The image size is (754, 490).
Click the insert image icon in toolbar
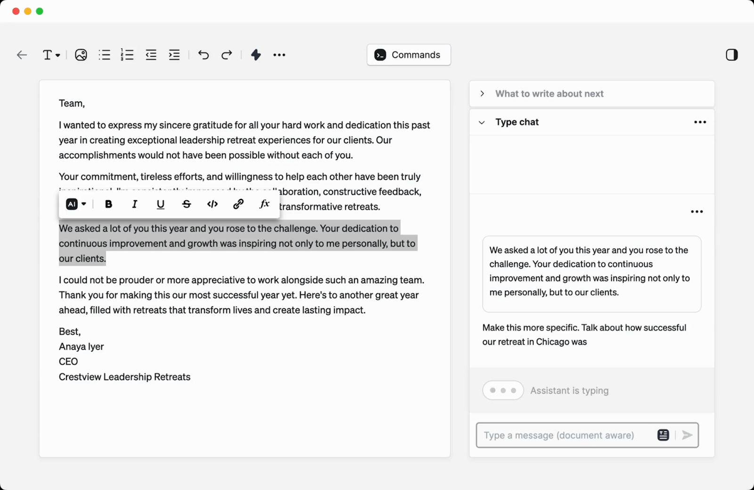pyautogui.click(x=81, y=55)
